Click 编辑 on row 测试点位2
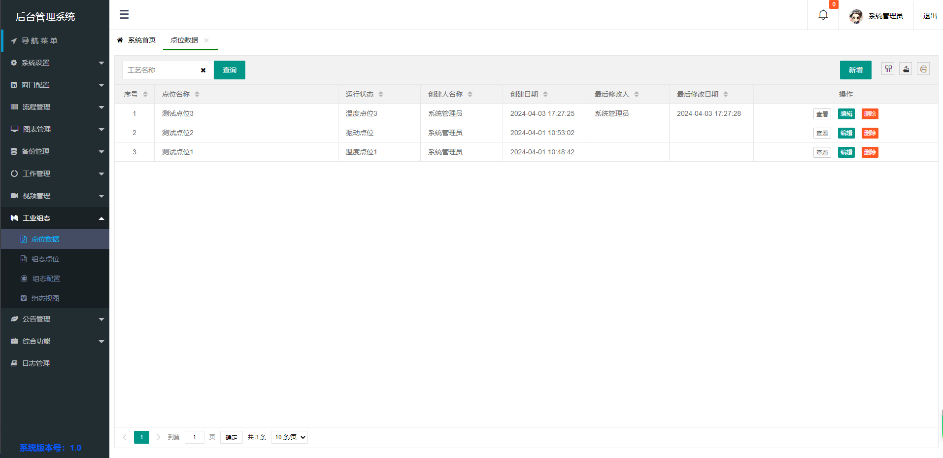The width and height of the screenshot is (943, 458). (x=846, y=133)
